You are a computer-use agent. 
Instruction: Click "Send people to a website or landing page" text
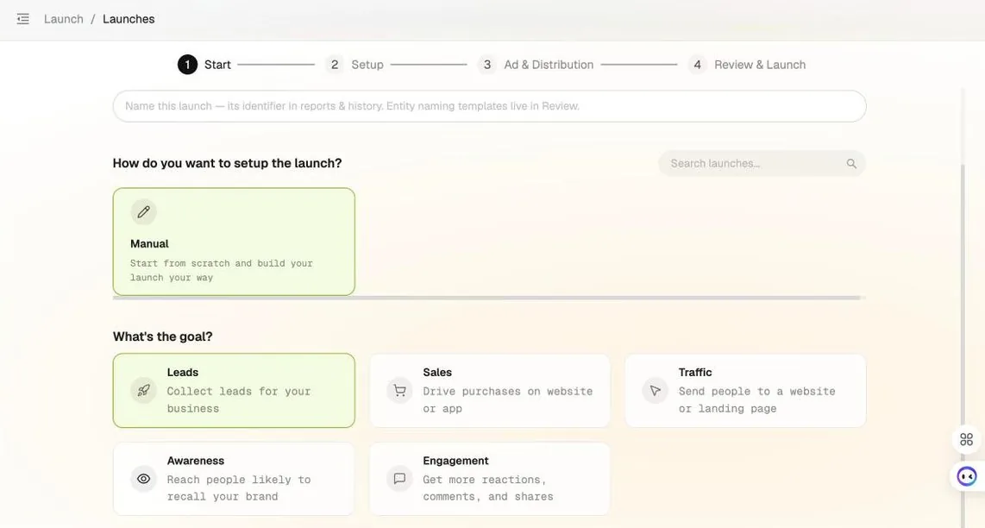tap(757, 399)
